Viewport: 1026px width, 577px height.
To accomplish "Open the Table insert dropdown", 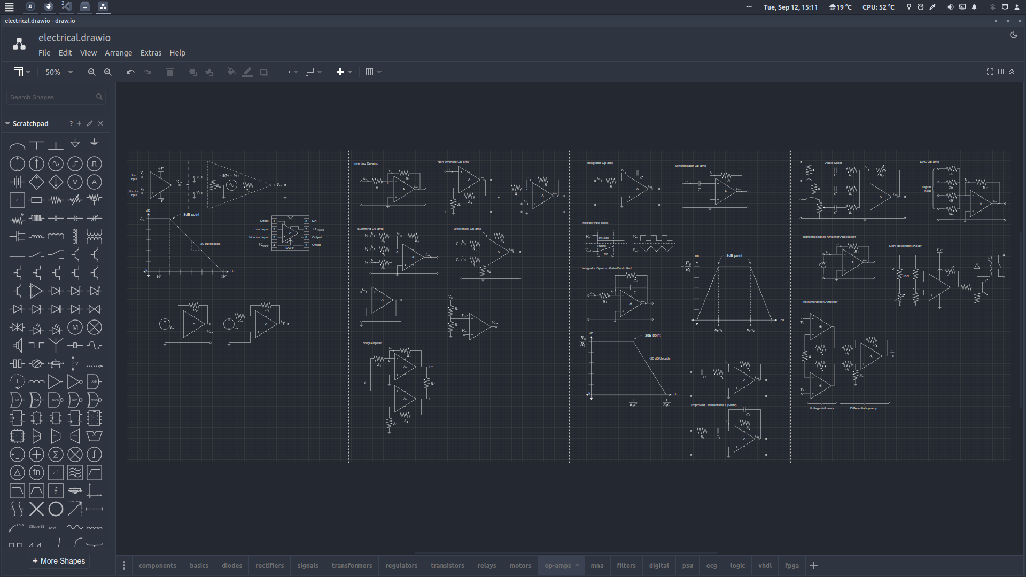I will tap(374, 72).
